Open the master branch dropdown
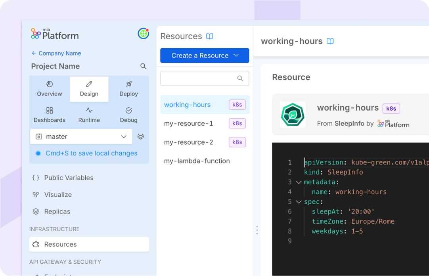Image resolution: width=429 pixels, height=276 pixels. tap(124, 136)
